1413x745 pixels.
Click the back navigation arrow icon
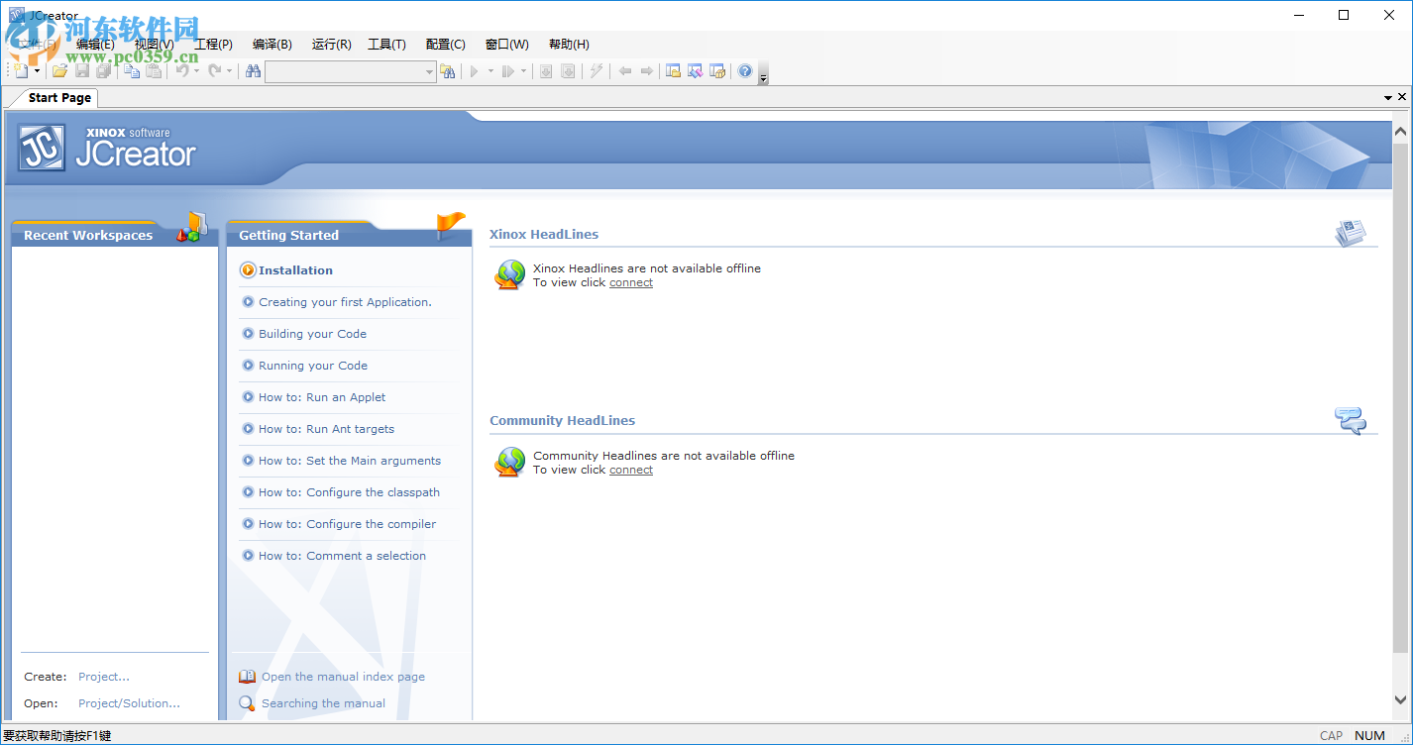click(x=623, y=70)
